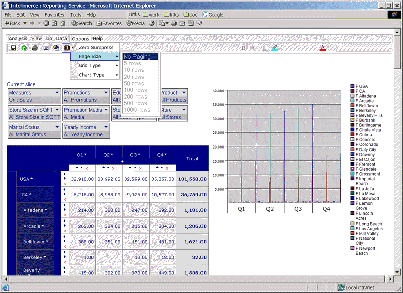Click the pie chart icon in report toolbar
This screenshot has height=293, width=403.
56,48
